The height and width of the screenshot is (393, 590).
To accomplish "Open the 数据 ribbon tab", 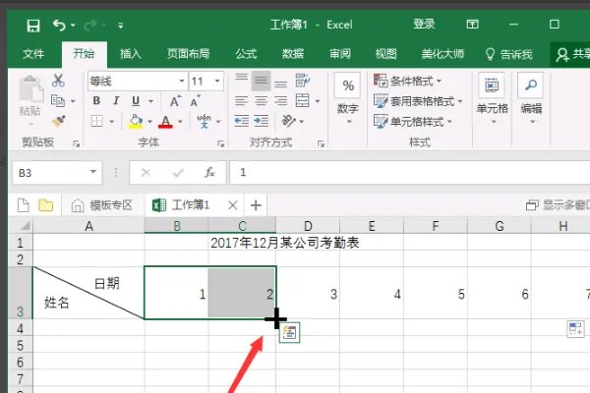I will [x=293, y=54].
